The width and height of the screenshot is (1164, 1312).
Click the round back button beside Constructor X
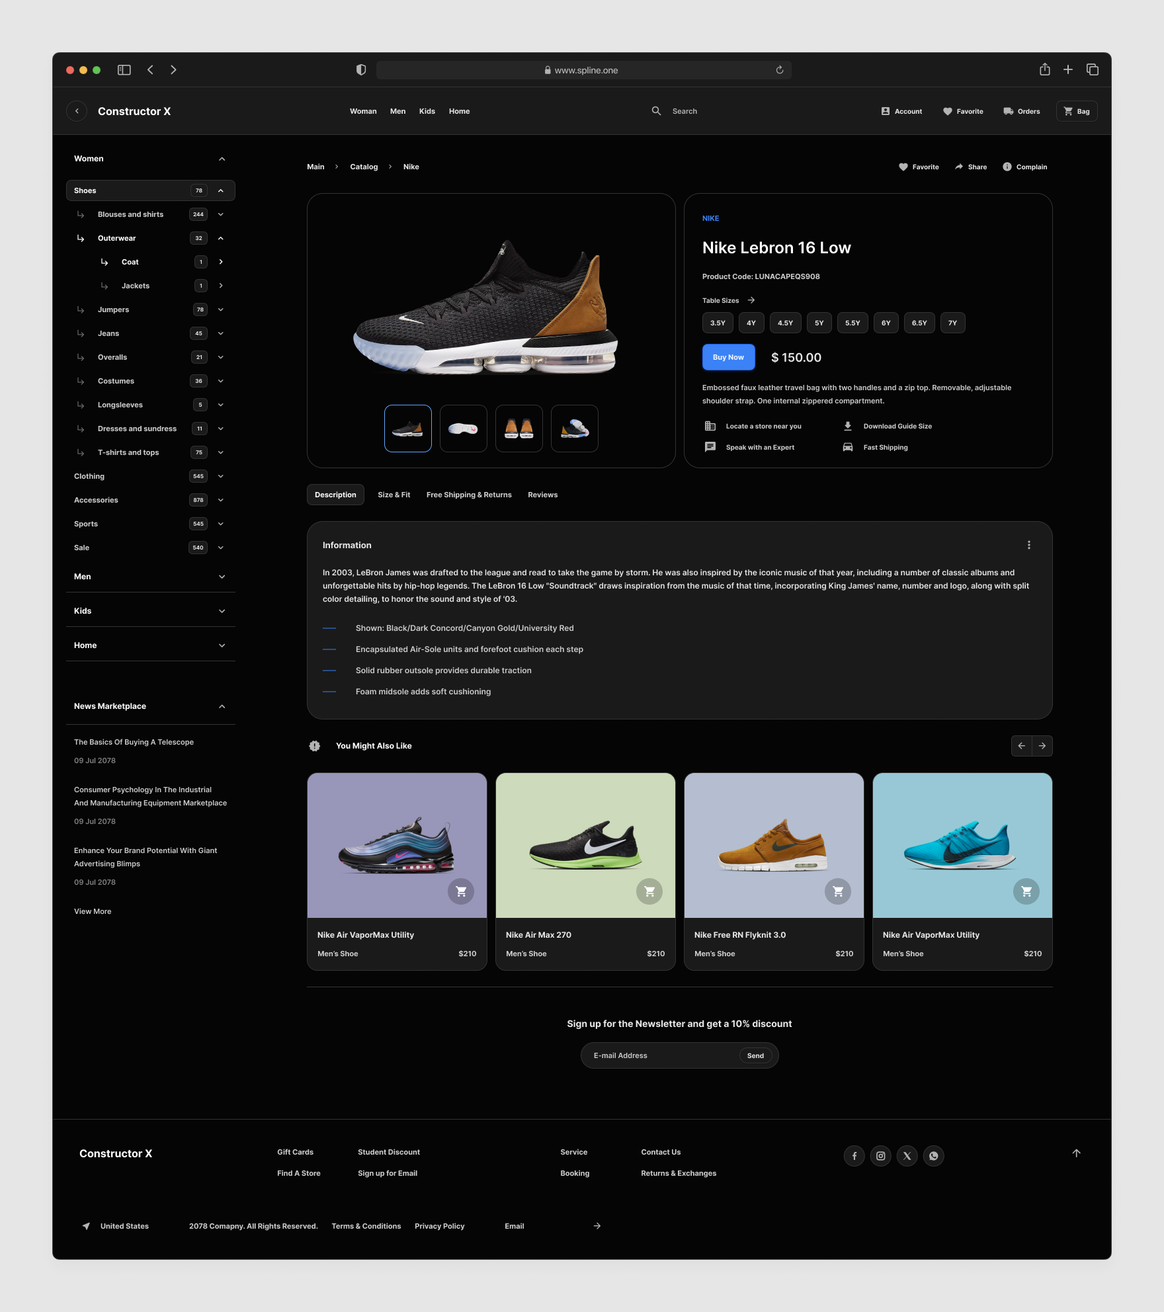click(77, 111)
